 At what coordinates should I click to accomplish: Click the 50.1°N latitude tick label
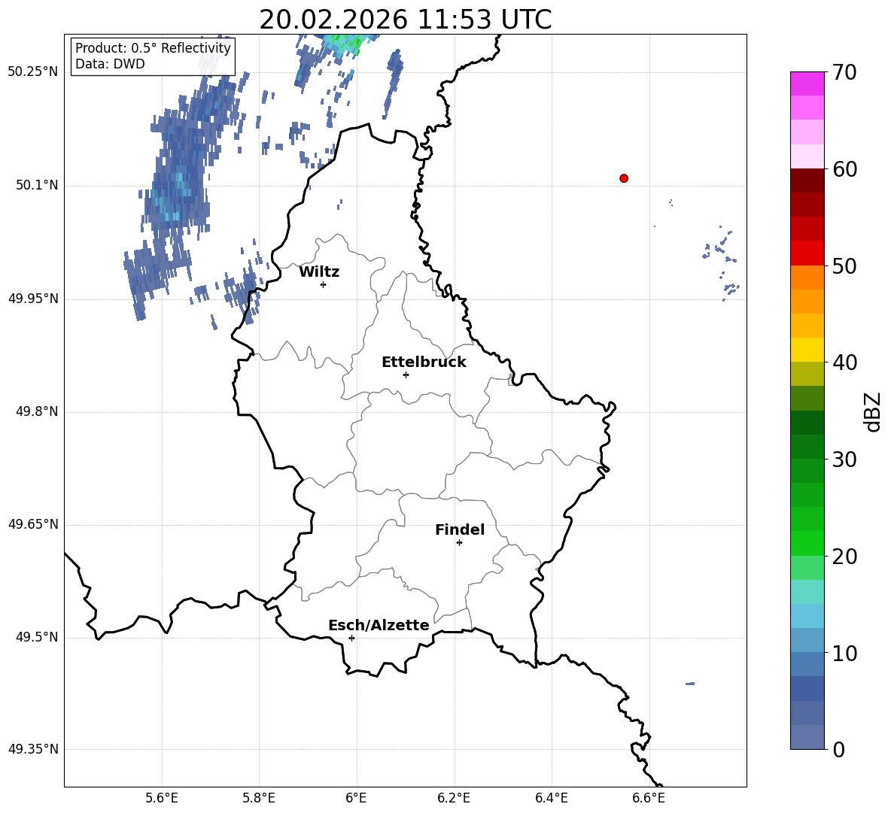37,185
